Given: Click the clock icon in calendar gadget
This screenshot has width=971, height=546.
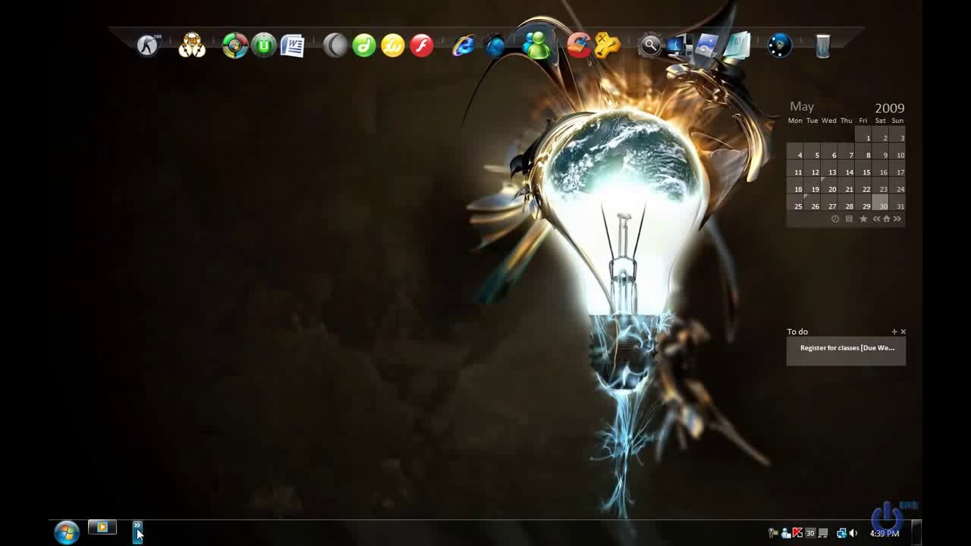Looking at the screenshot, I should point(835,218).
